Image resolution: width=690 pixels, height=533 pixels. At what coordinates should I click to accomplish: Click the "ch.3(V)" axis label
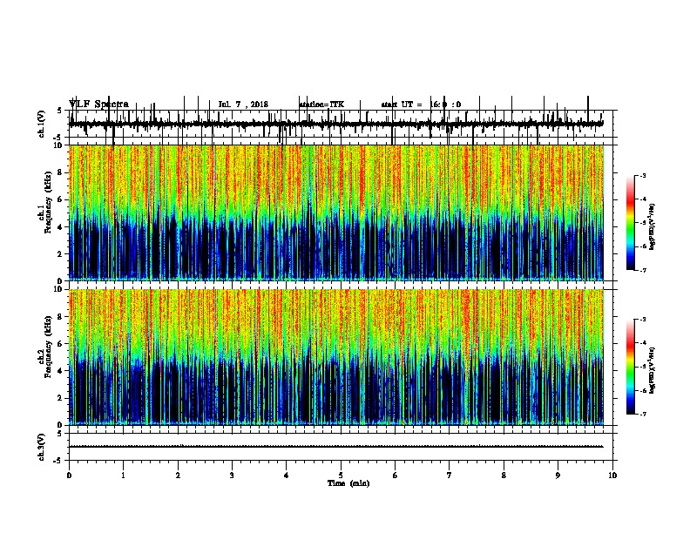tap(41, 447)
